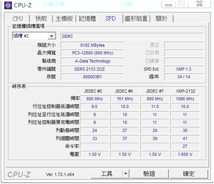Click the 27 value in 列動態時間 row
Screen dimensions: 214x184
tap(125, 130)
